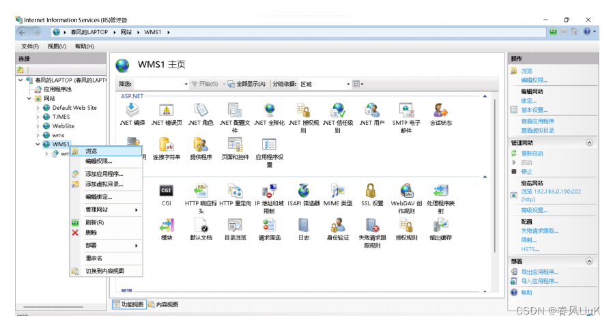611x322 pixels.
Task: Click 浏览 192.168.0.190:202 link
Action: click(551, 196)
